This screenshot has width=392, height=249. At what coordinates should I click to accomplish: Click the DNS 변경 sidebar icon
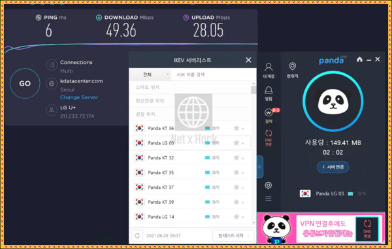269,138
